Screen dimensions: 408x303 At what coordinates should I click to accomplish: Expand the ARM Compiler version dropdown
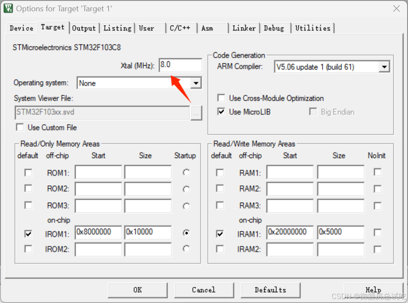coord(384,67)
